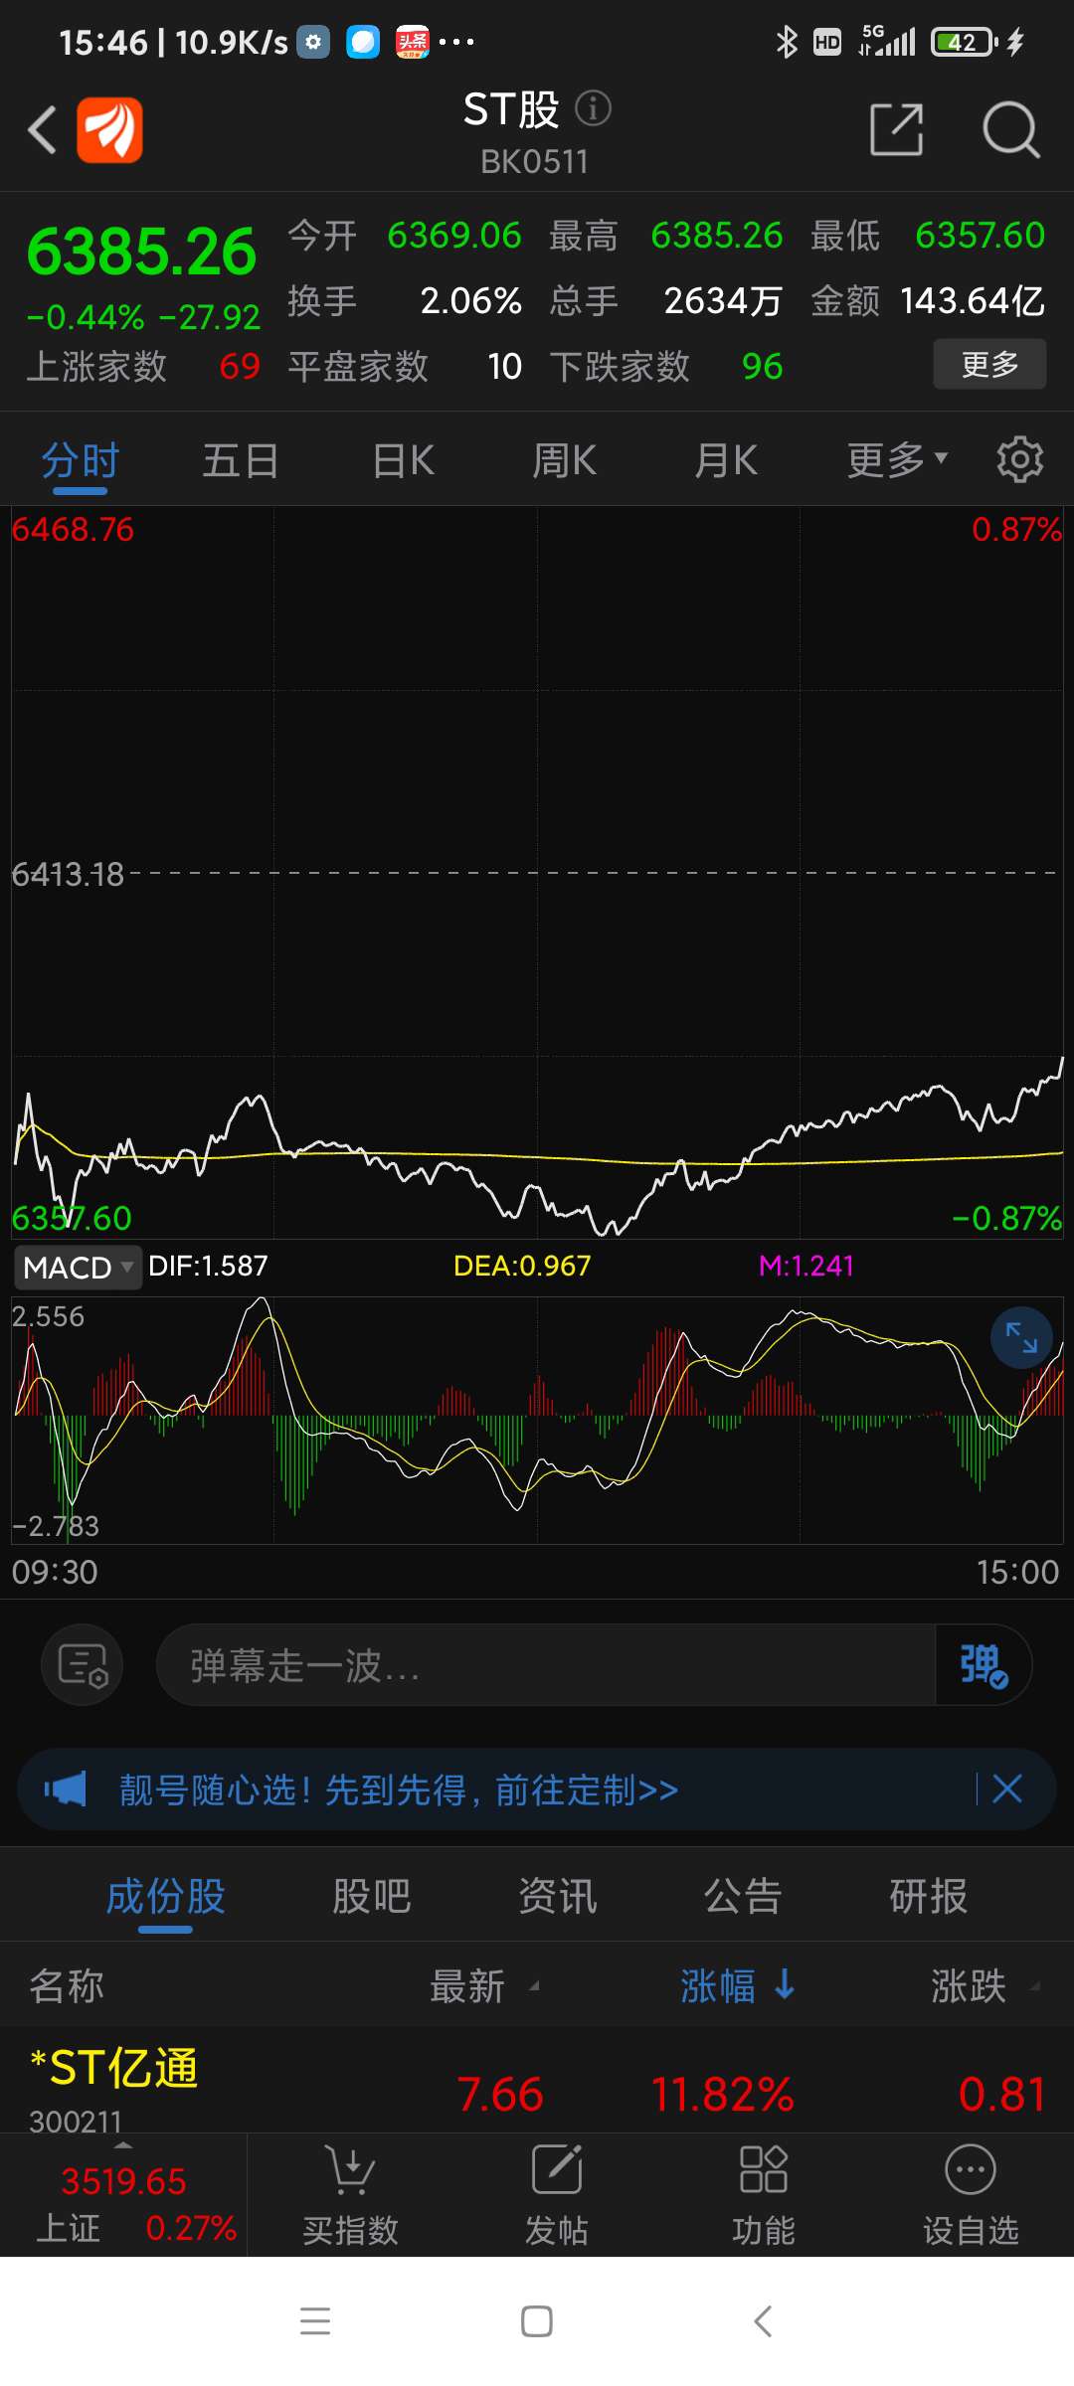Tap 换手 2.06% value
The height and width of the screenshot is (2386, 1074).
(x=470, y=300)
